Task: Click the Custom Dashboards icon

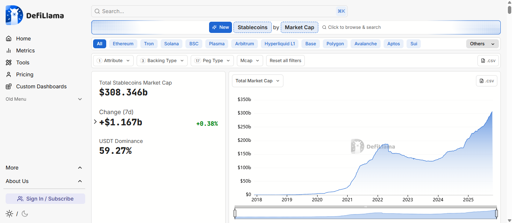Action: coord(9,86)
